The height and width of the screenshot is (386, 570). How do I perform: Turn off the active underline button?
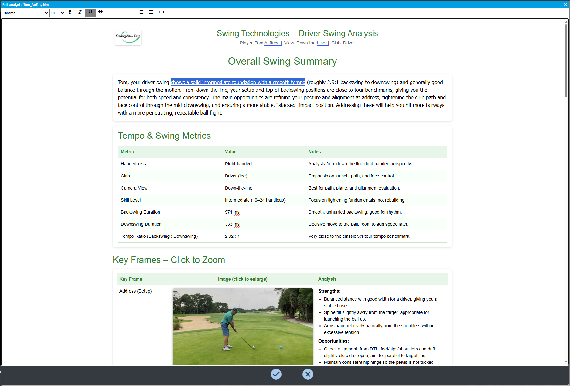coord(90,12)
